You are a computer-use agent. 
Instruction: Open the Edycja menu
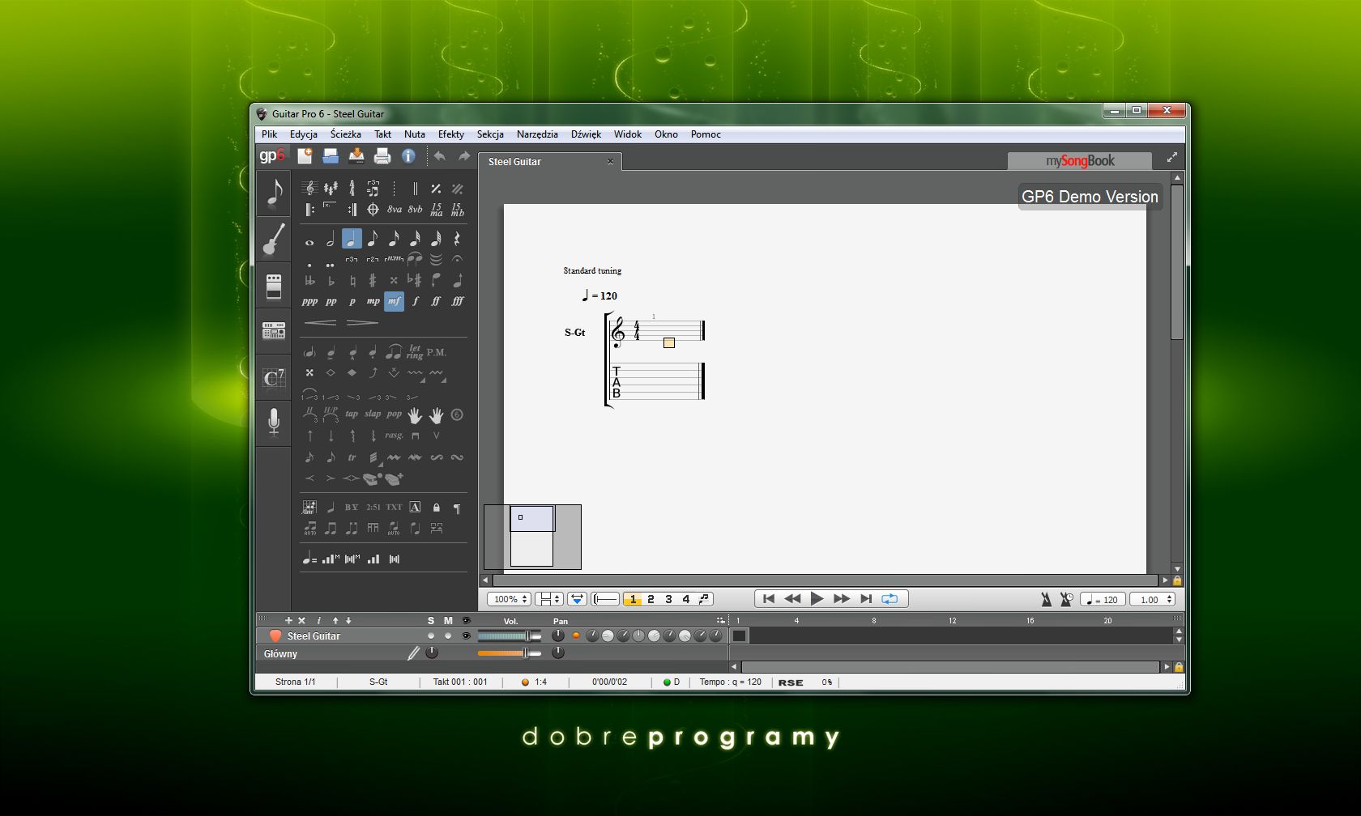[x=304, y=134]
